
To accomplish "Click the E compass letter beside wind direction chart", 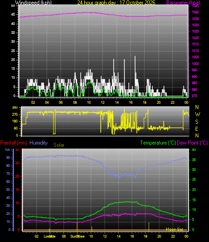I will (x=197, y=129).
